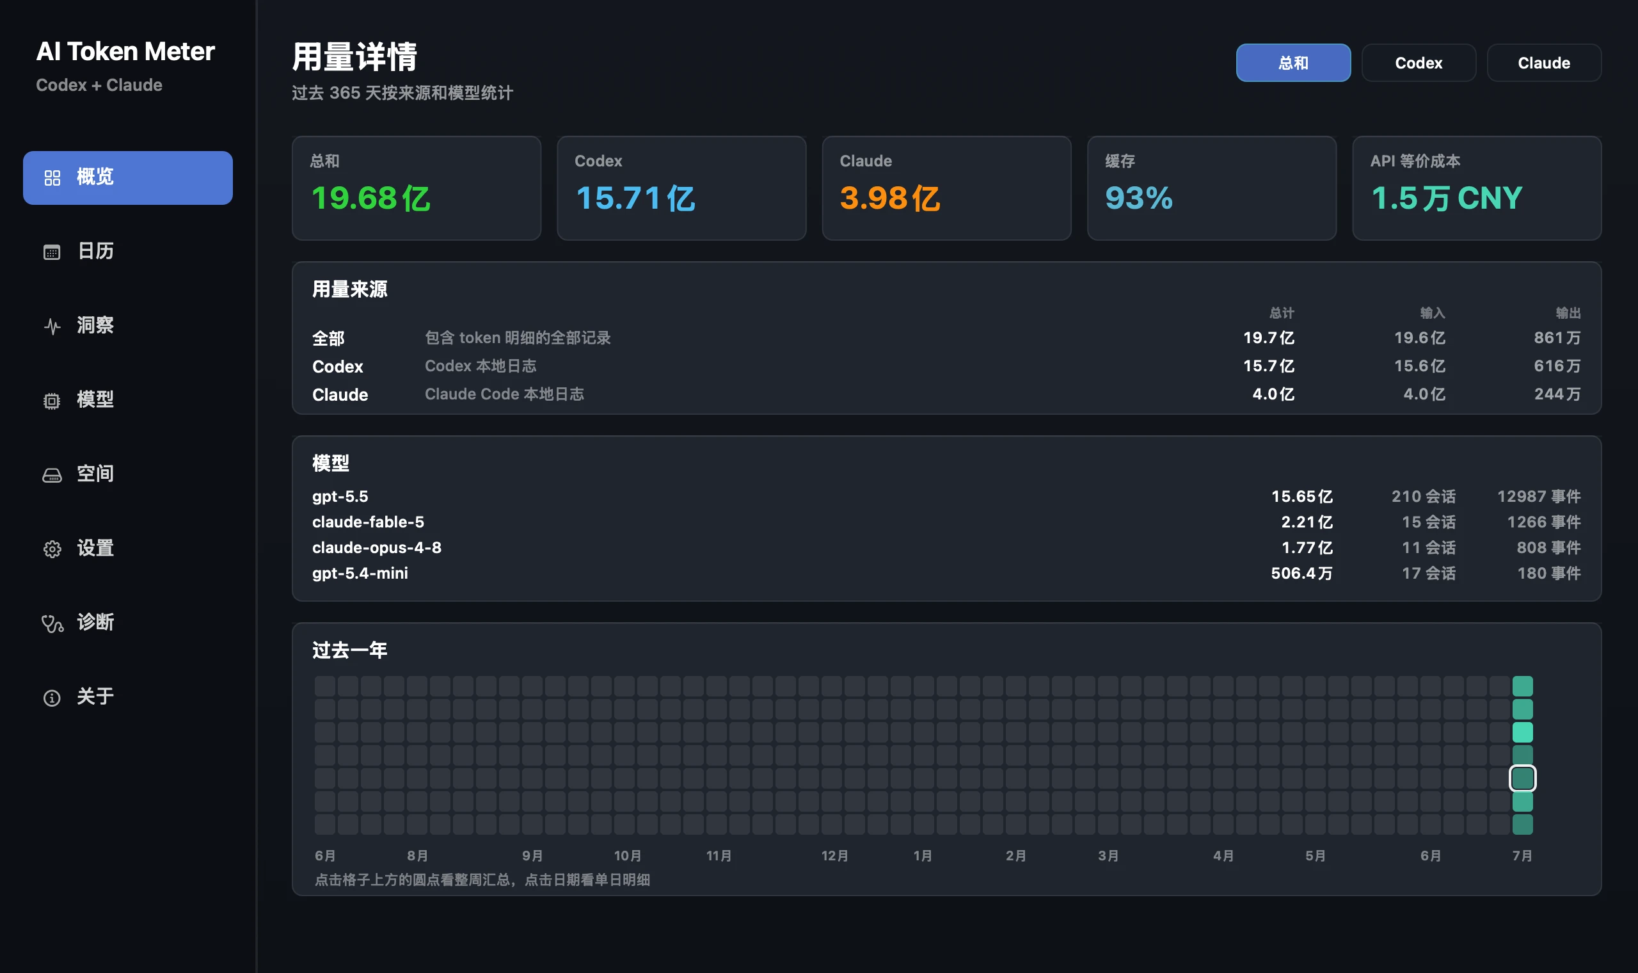This screenshot has height=973, width=1638.
Task: Click the 506.4万 token total
Action: 1302,573
